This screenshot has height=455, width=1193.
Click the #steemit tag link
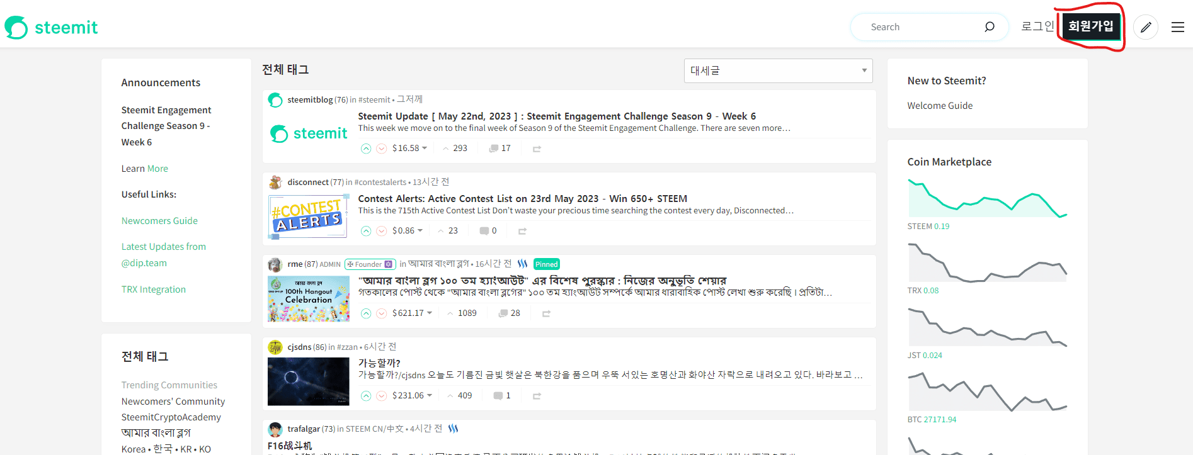375,100
